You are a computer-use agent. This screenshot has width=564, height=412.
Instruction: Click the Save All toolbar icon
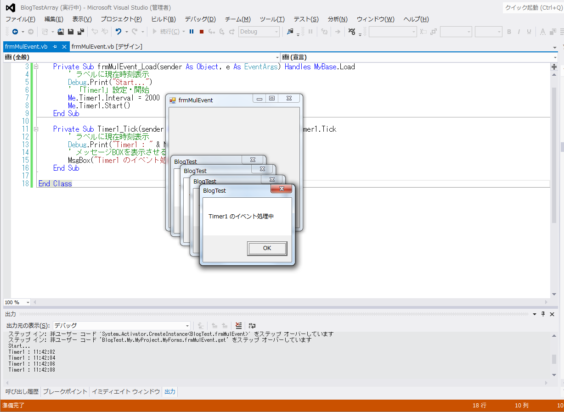81,32
